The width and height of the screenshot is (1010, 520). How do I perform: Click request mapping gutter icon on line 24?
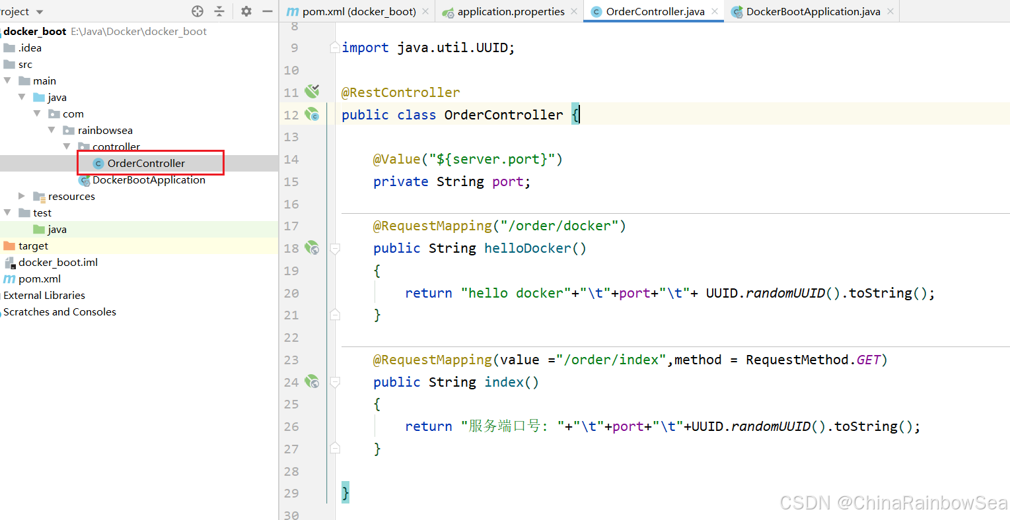(x=312, y=381)
